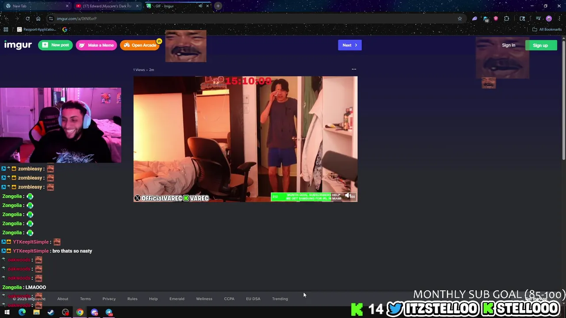This screenshot has height=318, width=566.
Task: Click the Sign in link
Action: pos(509,45)
